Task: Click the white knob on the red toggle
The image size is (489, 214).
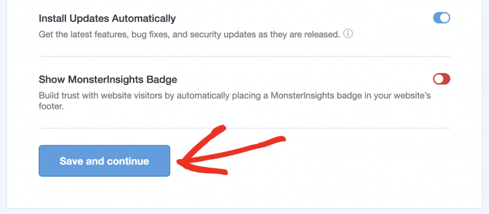Action: coord(438,79)
